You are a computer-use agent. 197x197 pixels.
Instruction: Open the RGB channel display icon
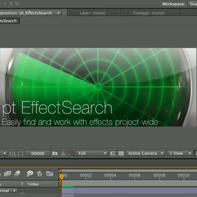(x=71, y=153)
